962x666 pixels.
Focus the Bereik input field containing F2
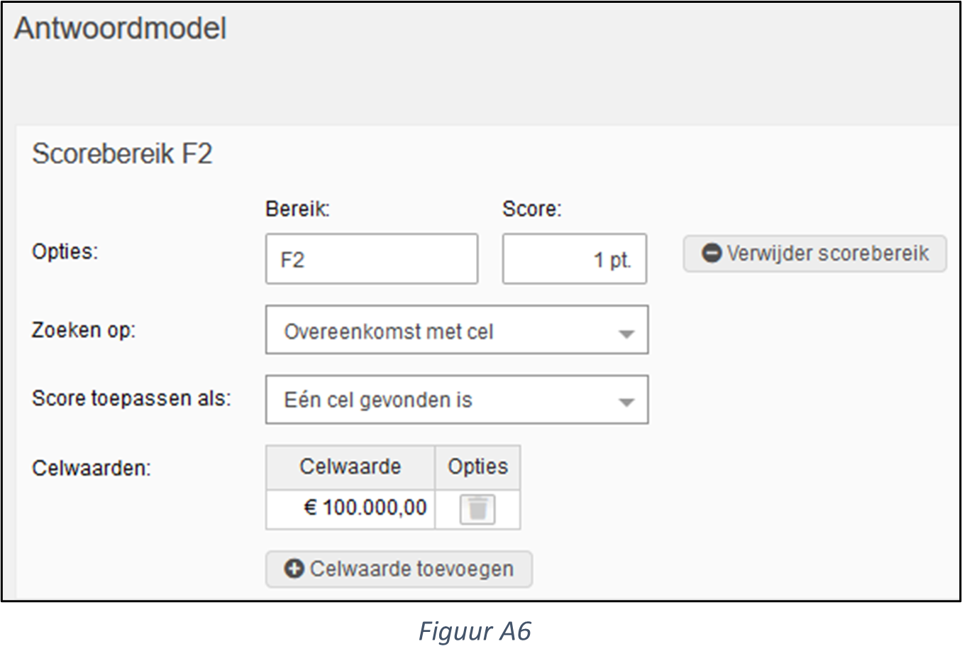pos(372,259)
